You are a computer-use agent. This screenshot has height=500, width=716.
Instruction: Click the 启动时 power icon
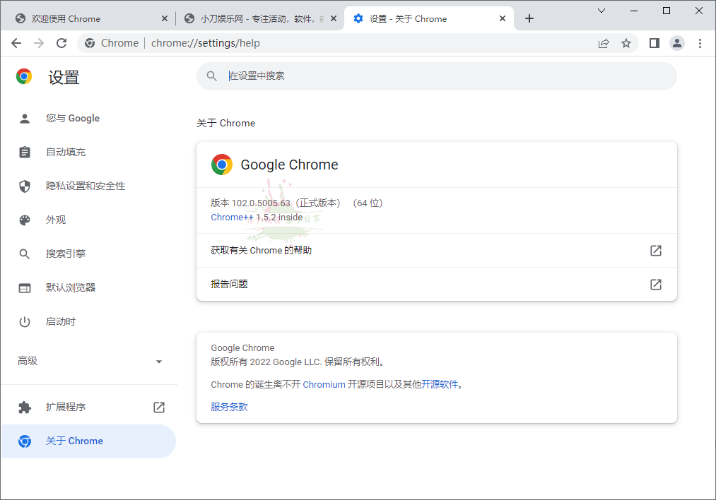24,321
